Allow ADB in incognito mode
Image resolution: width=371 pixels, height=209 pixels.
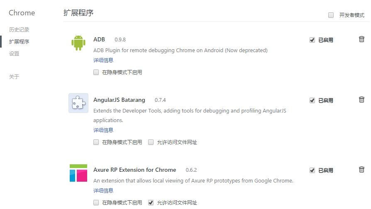point(96,72)
